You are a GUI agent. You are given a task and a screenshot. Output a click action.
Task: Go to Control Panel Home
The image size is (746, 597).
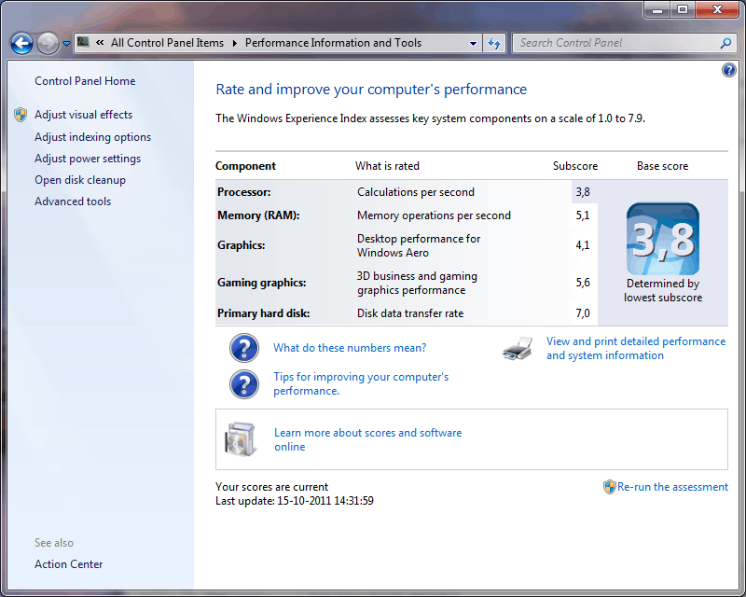85,81
